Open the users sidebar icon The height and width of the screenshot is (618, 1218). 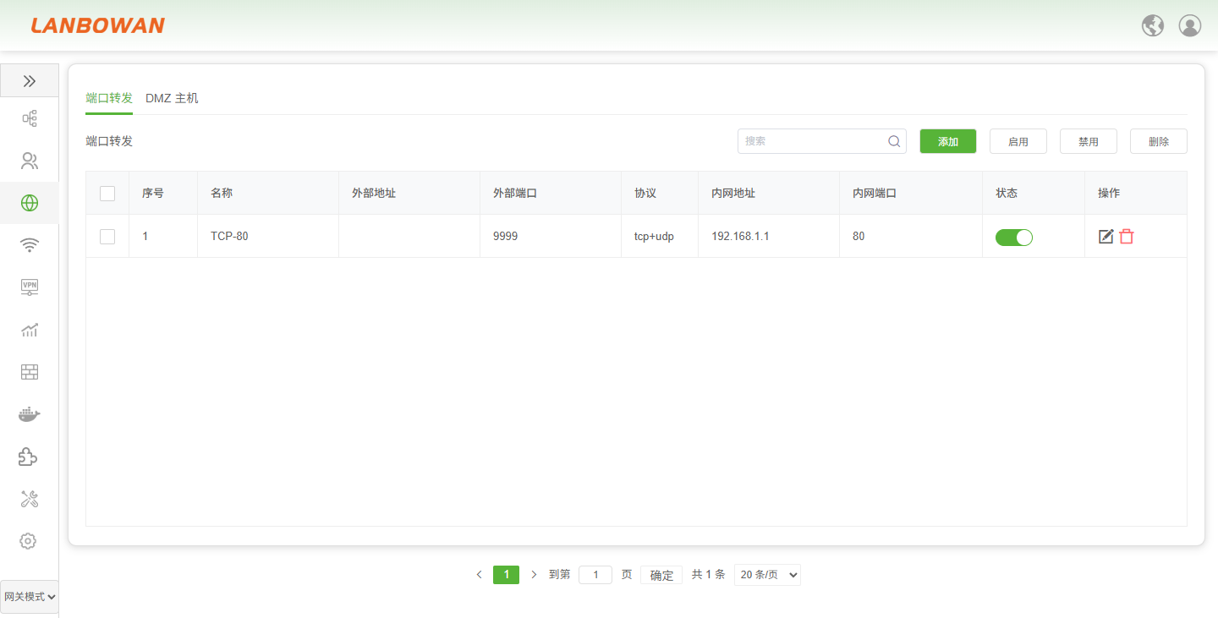[x=30, y=161]
